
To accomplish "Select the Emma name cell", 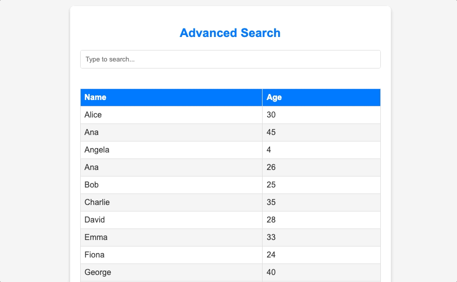I will coord(171,237).
